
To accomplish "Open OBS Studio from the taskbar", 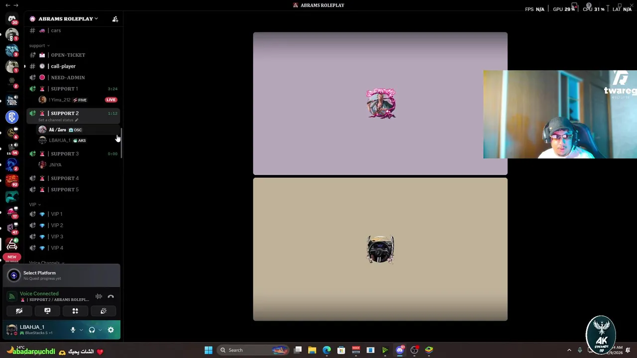I will (x=414, y=350).
